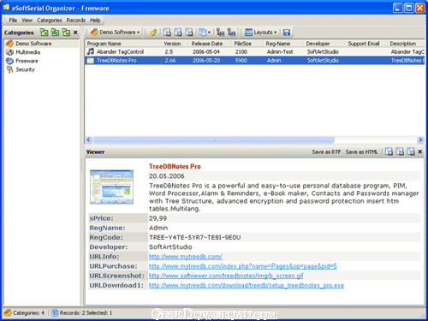Screen dimensions: 428x321
Task: Open the View menu
Action: click(27, 21)
